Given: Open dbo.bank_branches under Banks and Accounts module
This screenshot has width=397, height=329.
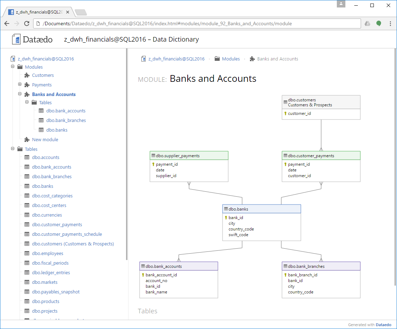Looking at the screenshot, I should 66,120.
